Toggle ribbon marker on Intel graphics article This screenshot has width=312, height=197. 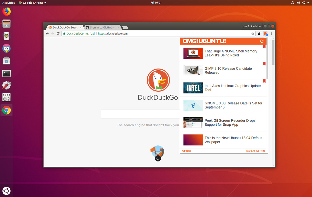click(x=264, y=81)
